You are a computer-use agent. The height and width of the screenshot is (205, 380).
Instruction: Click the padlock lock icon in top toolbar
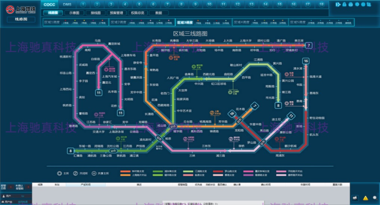(x=345, y=4)
